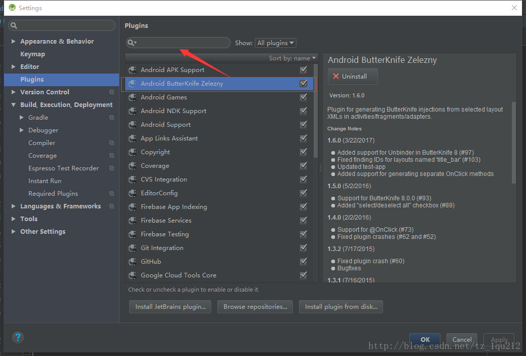Uncheck the CVS Integration plugin
The image size is (526, 356).
coord(304,180)
